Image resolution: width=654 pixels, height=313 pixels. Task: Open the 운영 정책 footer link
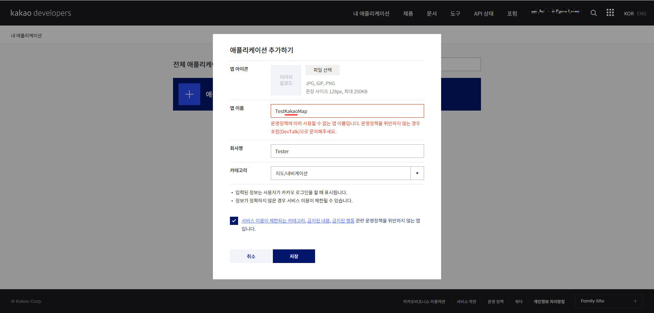click(496, 301)
